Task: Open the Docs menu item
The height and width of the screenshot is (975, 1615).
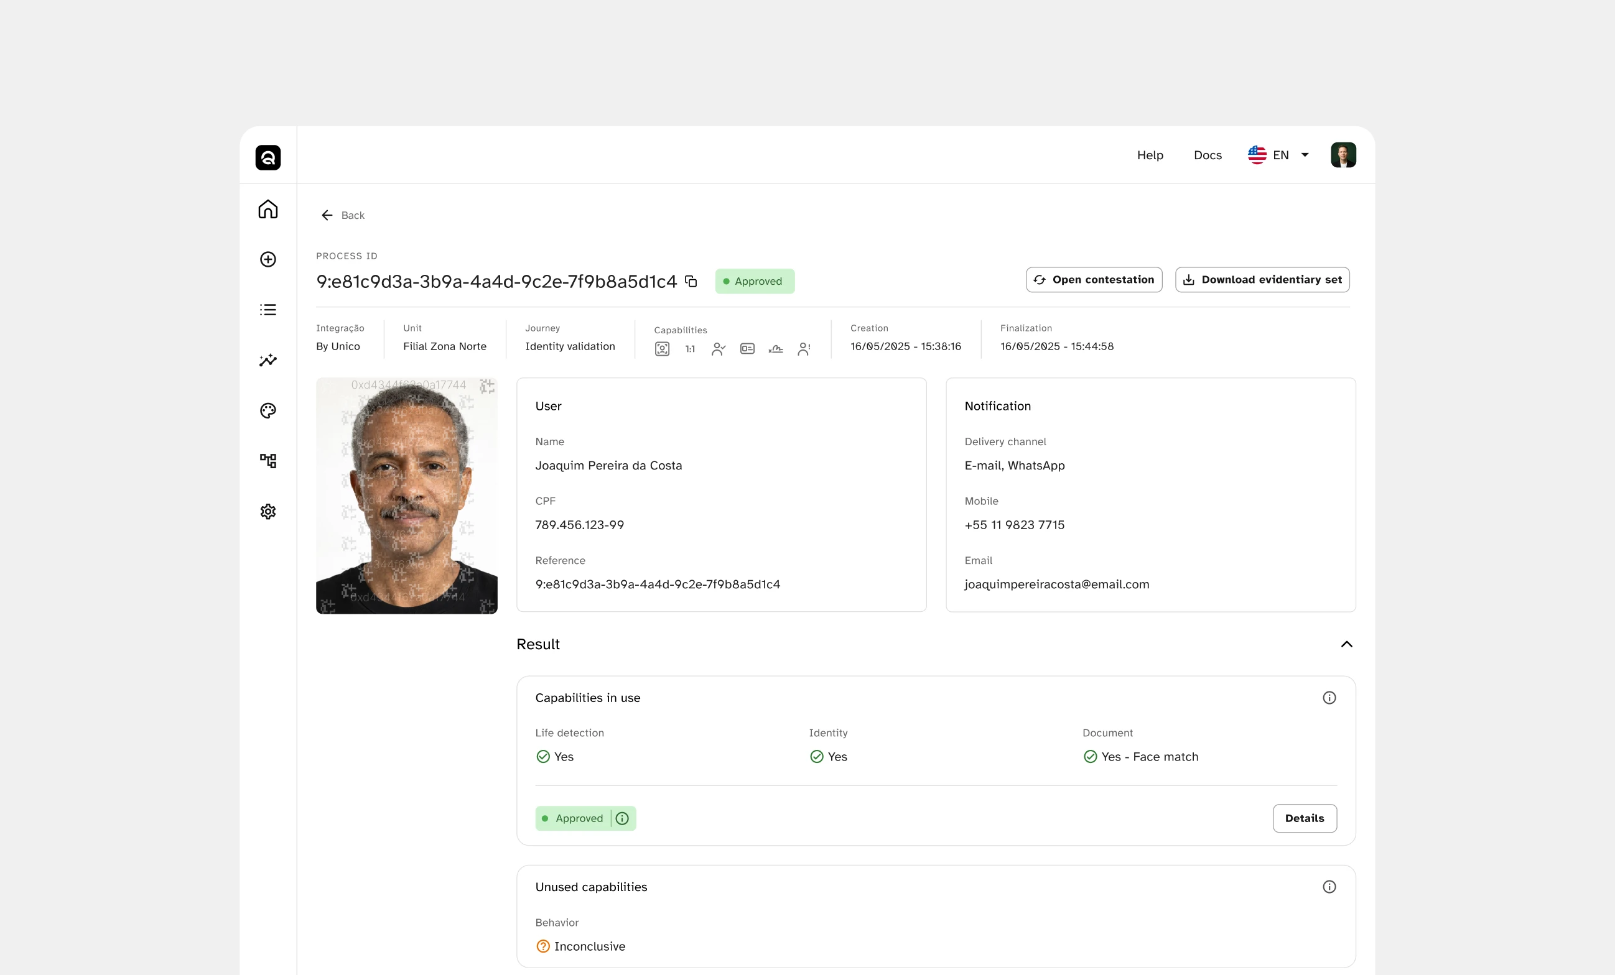Action: point(1208,155)
